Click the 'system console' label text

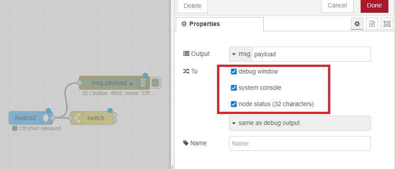click(260, 88)
